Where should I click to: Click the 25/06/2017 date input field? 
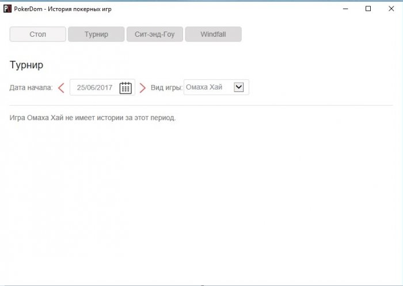102,87
